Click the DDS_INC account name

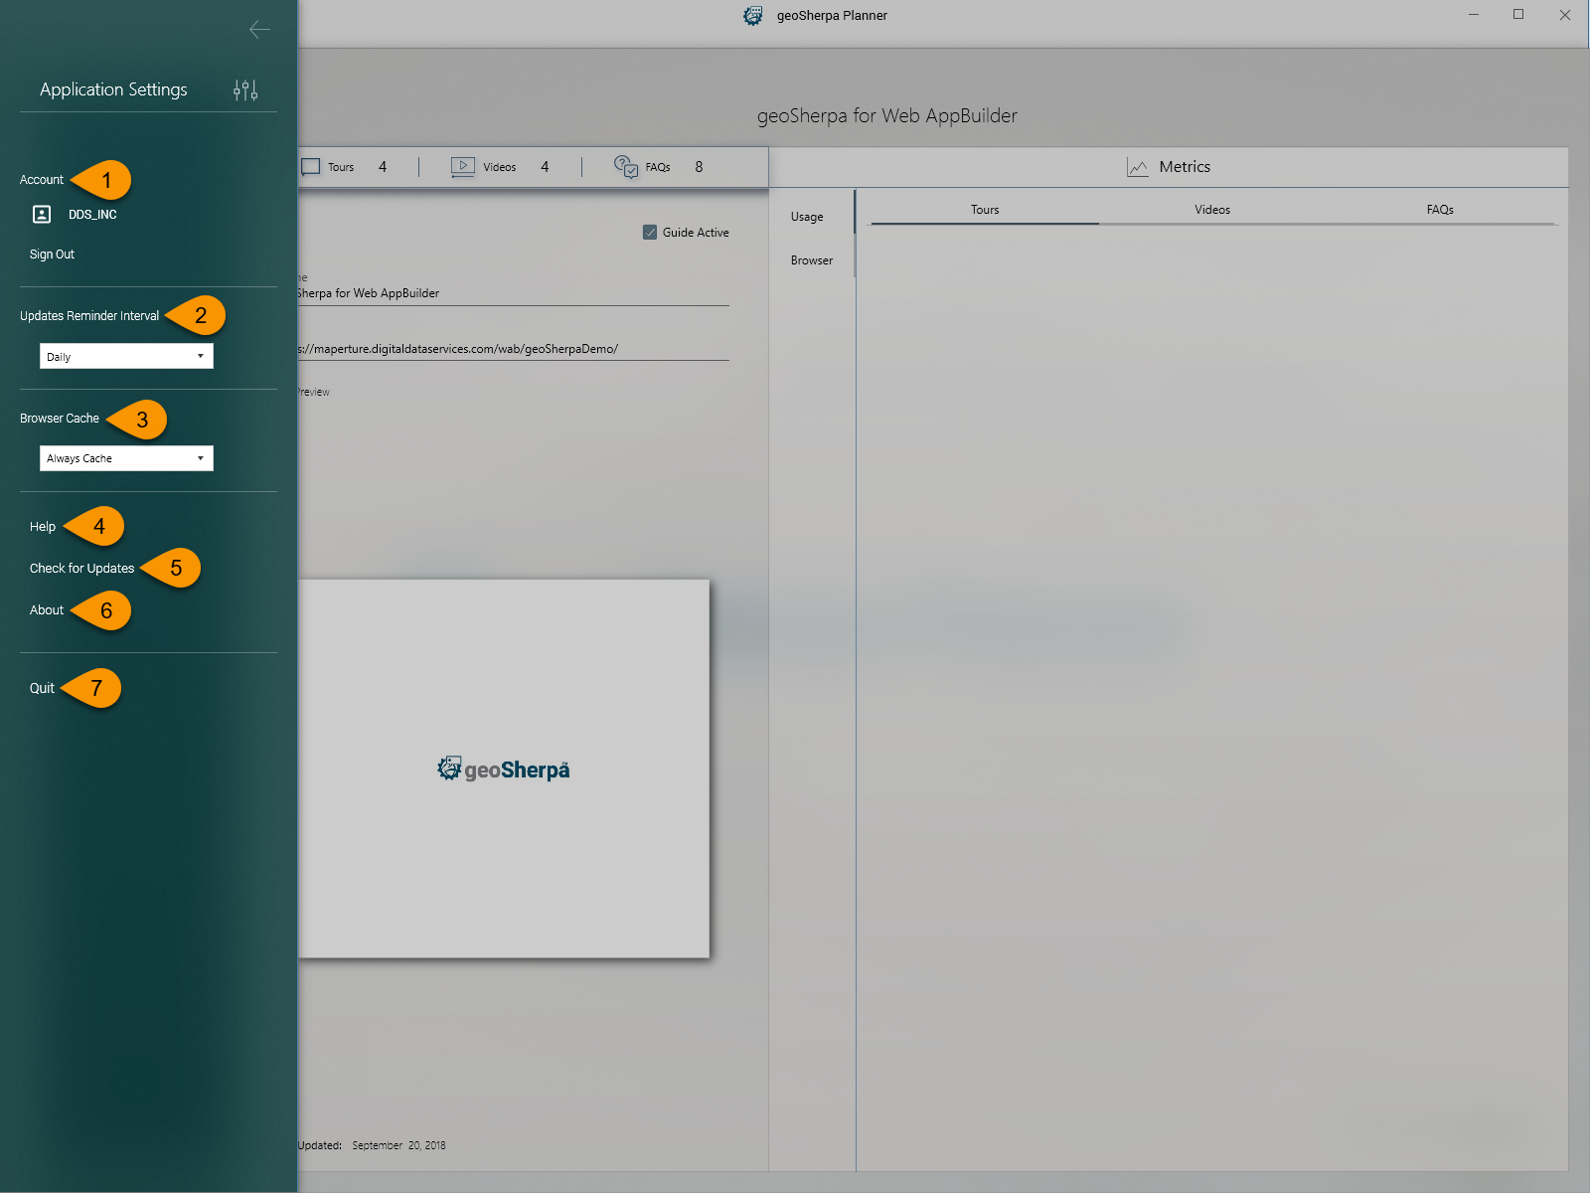(x=92, y=215)
